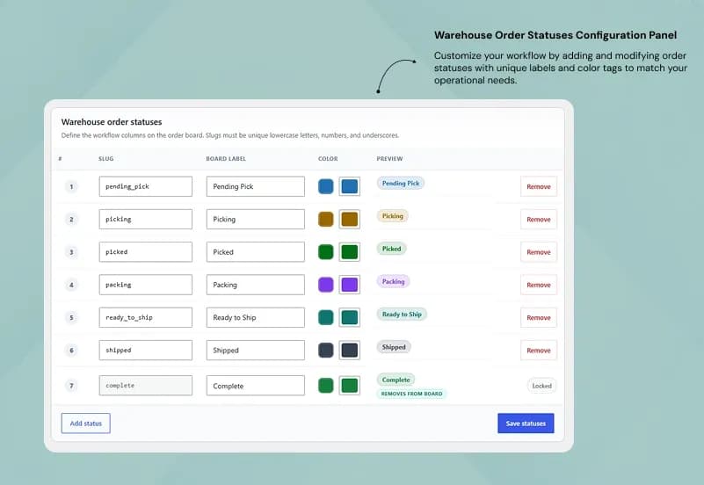Click the REMOVES FROM BOARD tag
Viewport: 704px width, 485px height.
pyautogui.click(x=411, y=394)
